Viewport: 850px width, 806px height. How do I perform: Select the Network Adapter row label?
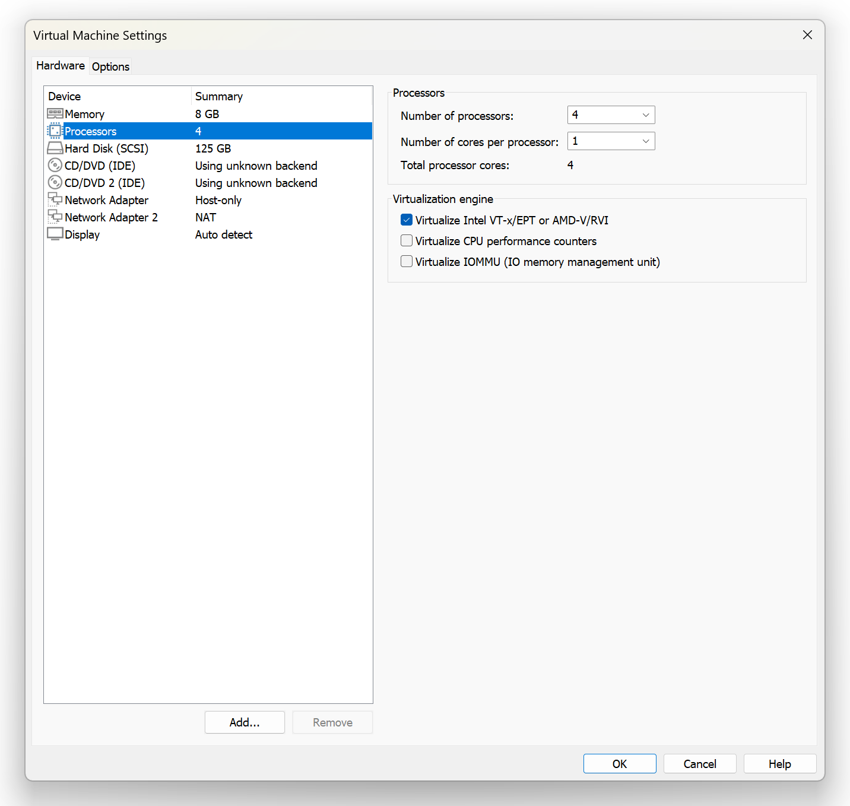[106, 200]
